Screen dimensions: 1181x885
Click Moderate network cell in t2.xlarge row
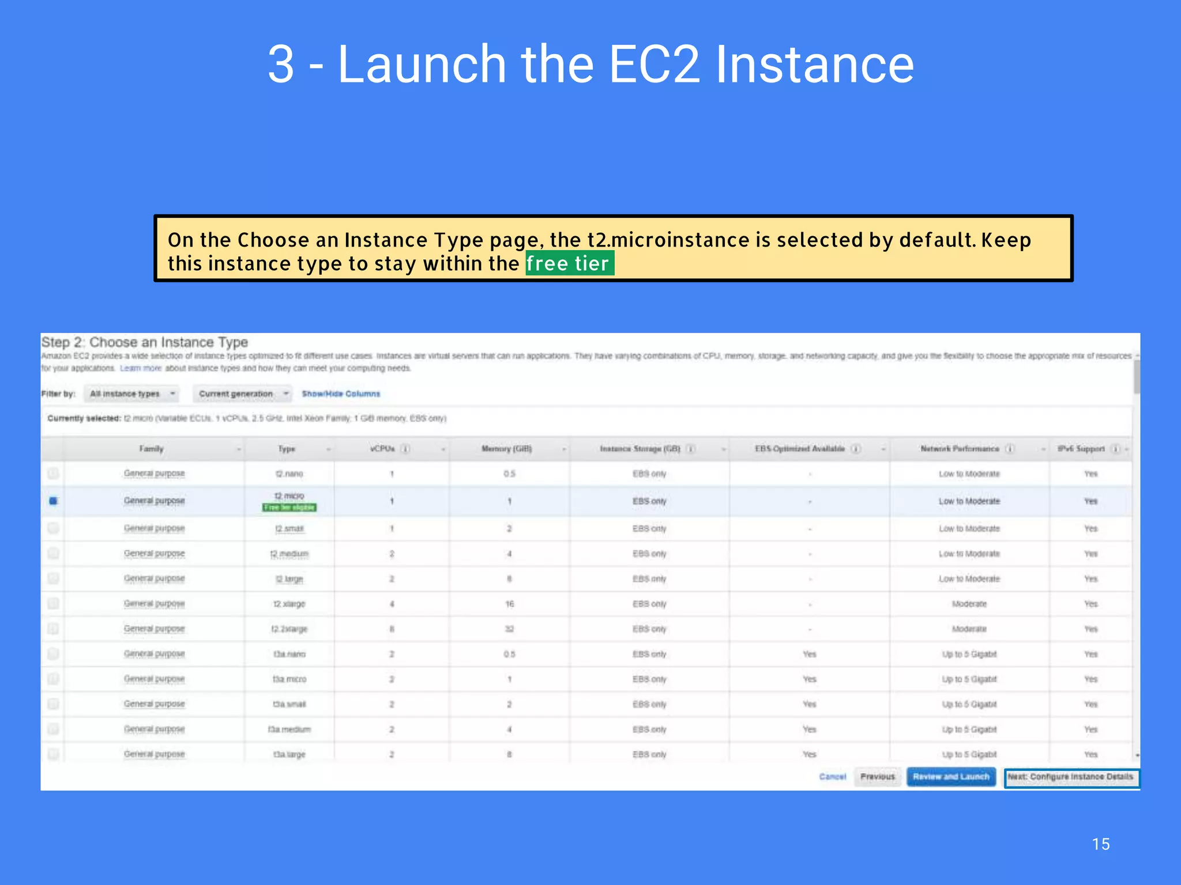[x=969, y=604]
